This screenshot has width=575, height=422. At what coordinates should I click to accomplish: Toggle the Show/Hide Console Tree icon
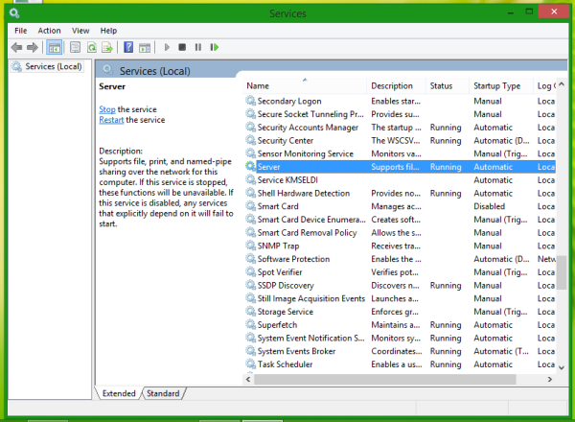click(x=55, y=47)
